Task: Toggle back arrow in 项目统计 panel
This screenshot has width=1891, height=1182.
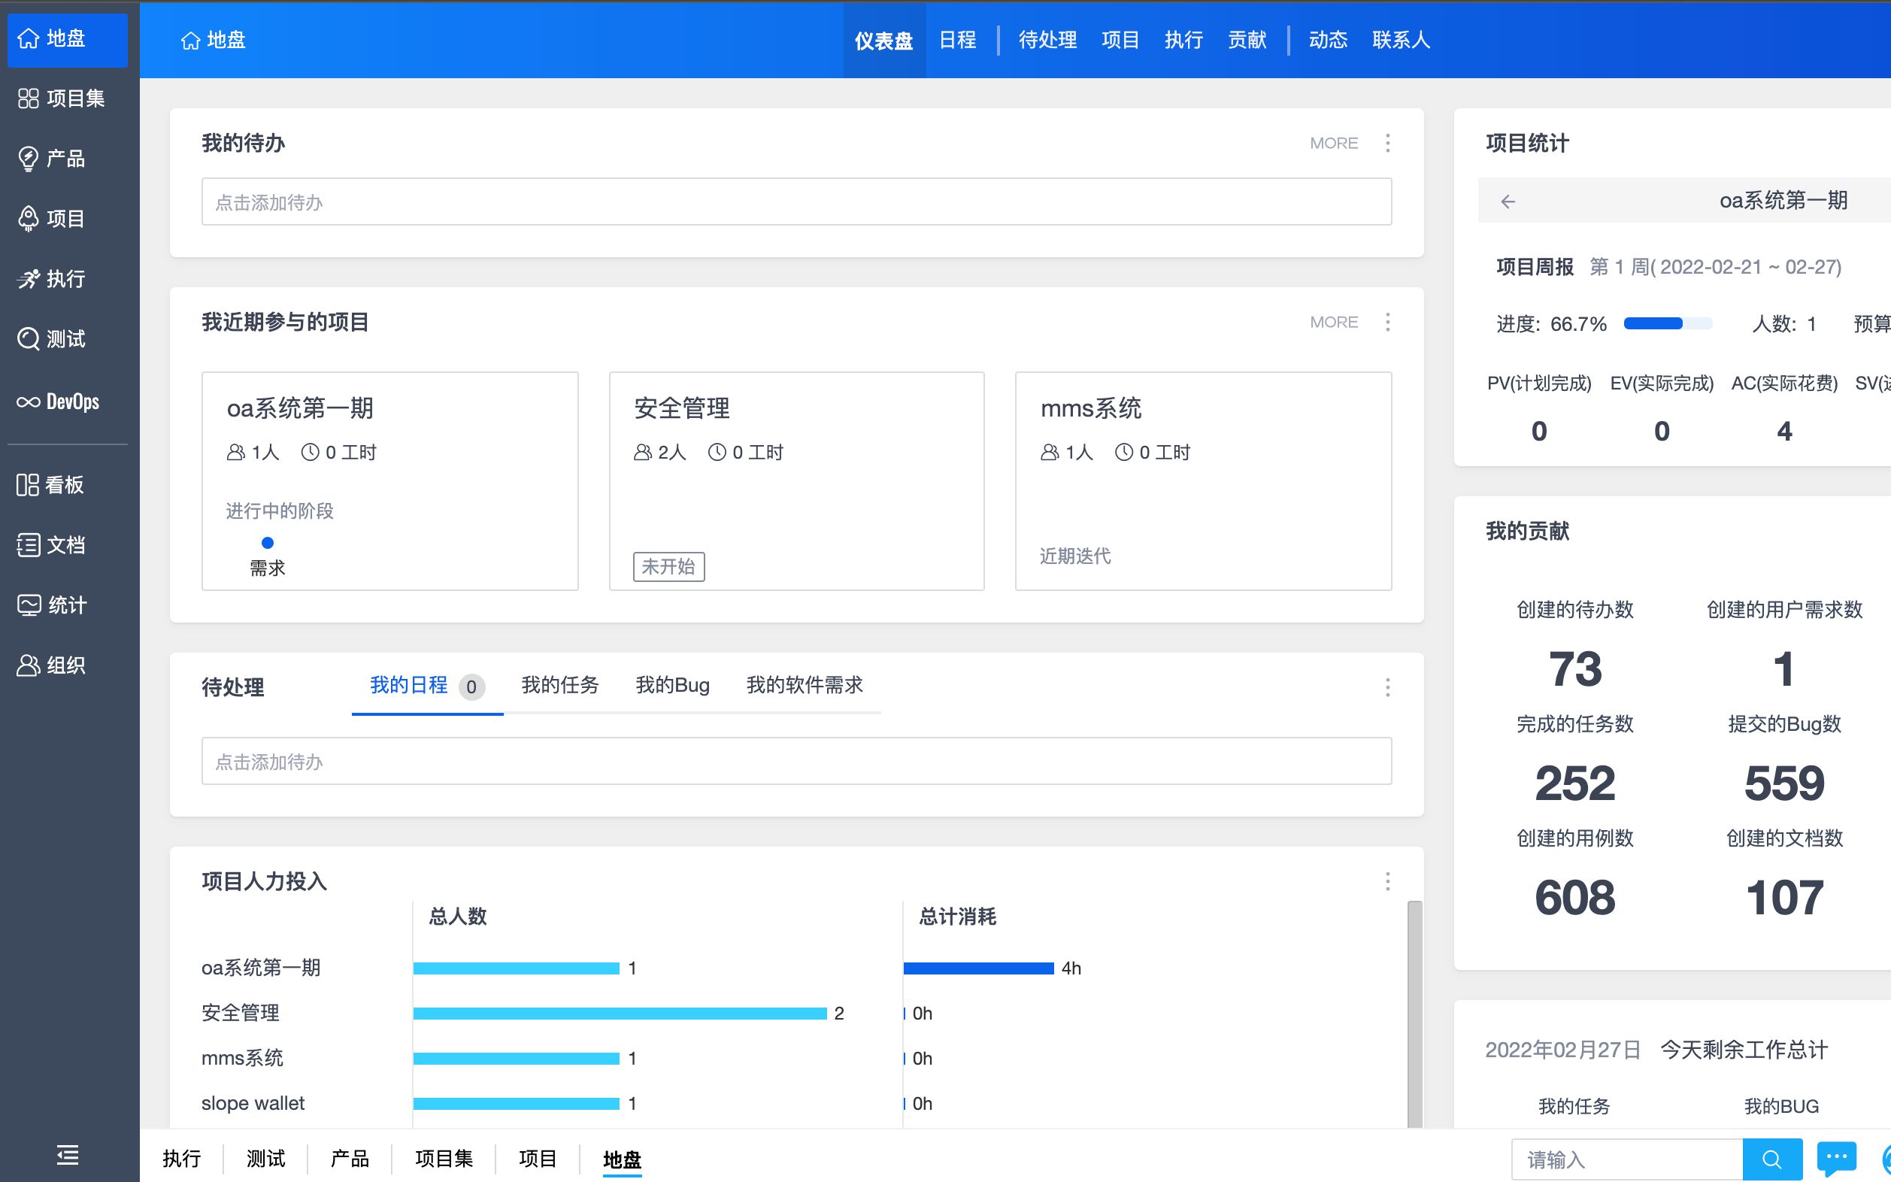Action: tap(1507, 200)
